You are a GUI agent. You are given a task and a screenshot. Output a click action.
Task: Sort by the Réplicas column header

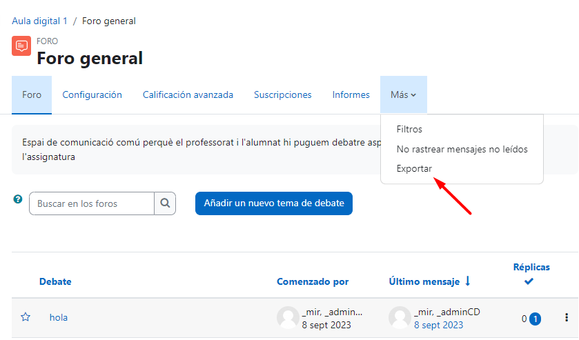pos(531,268)
